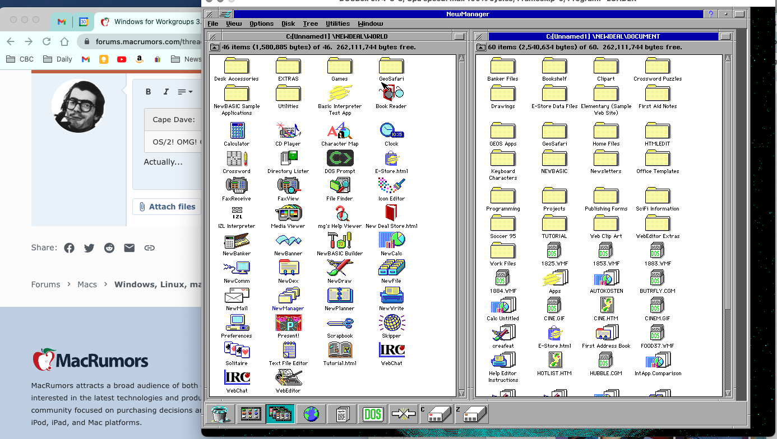Open the Calculator application icon

point(237,135)
